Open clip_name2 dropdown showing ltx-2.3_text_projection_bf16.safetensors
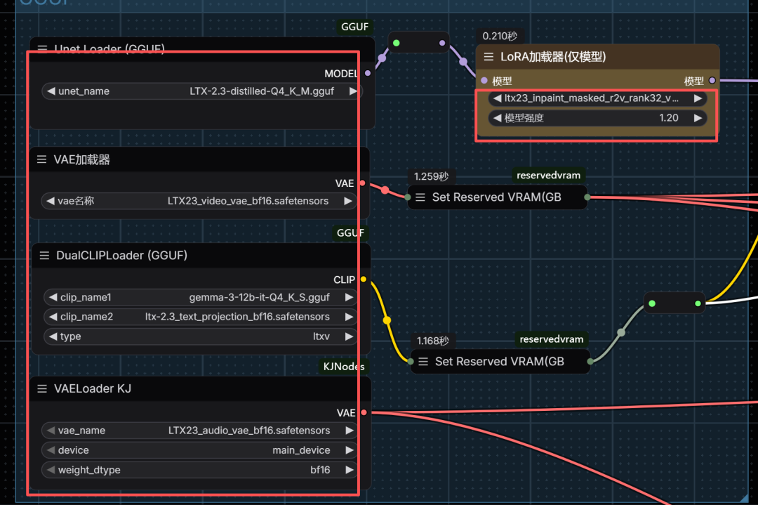Screen dimensions: 758x505 coord(201,317)
